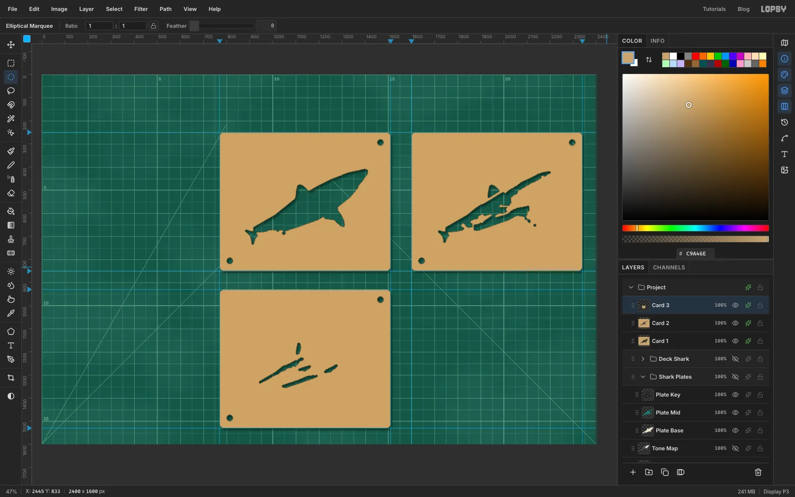Select the Text tool in left toolbar
Image resolution: width=795 pixels, height=497 pixels.
[11, 345]
